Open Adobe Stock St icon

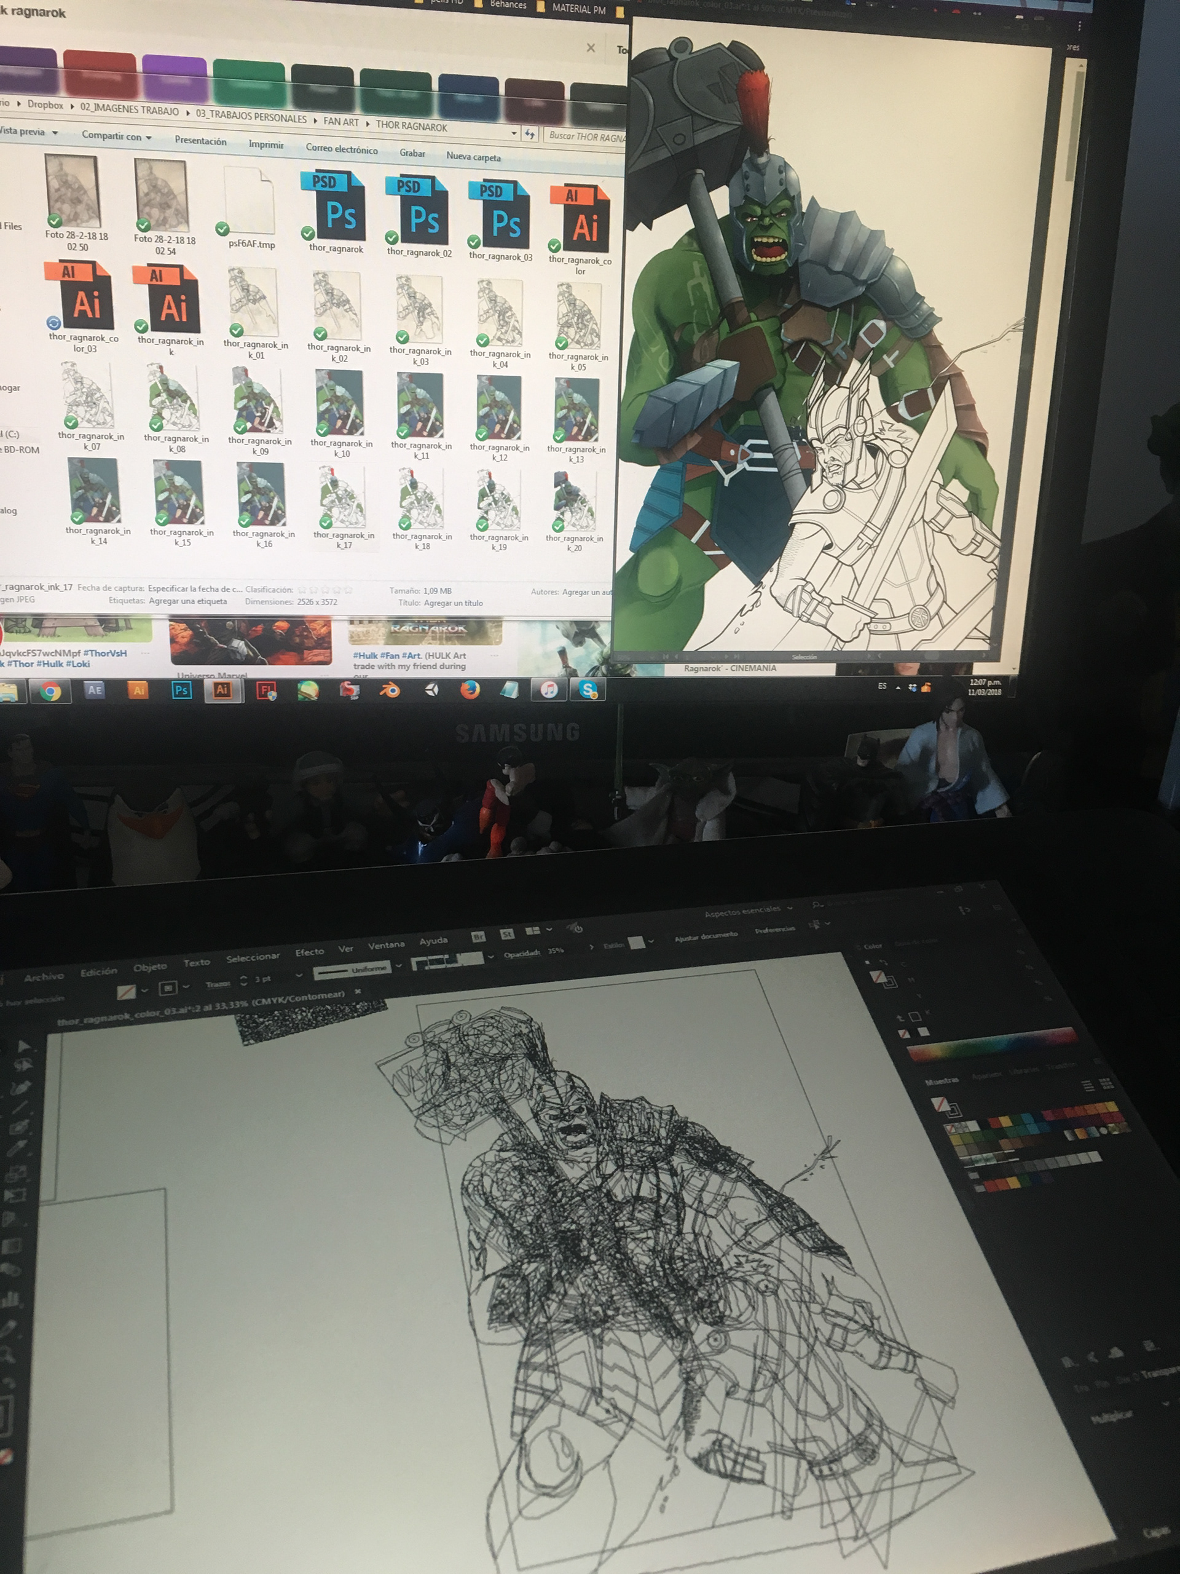(507, 935)
